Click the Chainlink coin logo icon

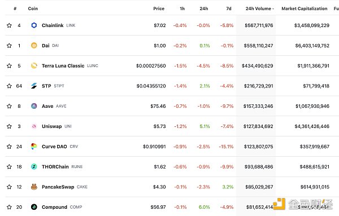tap(34, 25)
